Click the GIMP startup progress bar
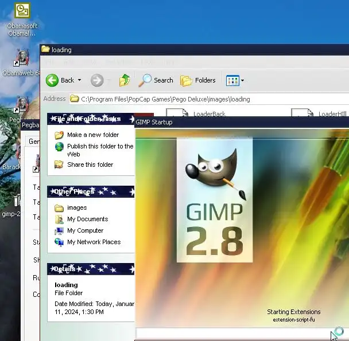This screenshot has height=341, width=349. click(x=242, y=333)
